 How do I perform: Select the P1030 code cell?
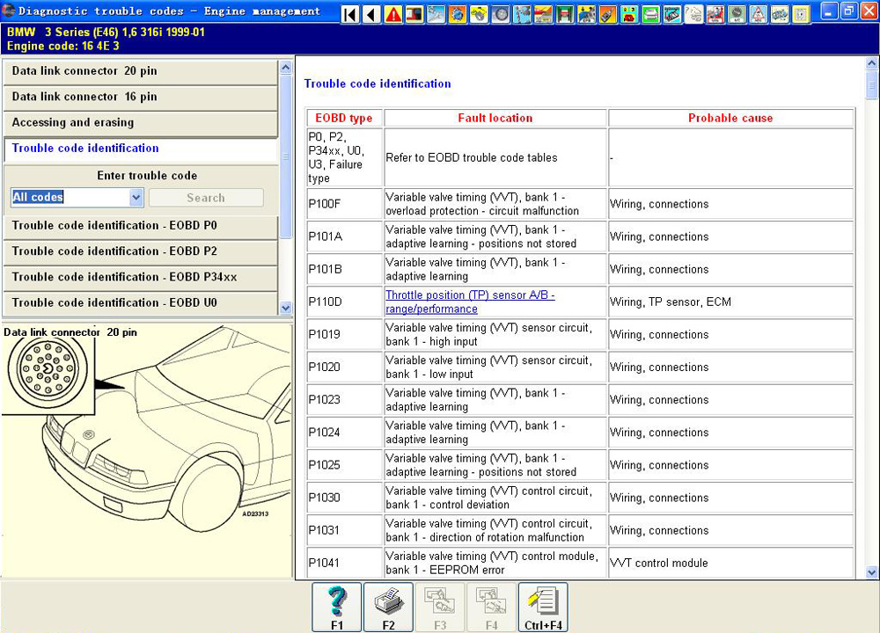pyautogui.click(x=345, y=498)
